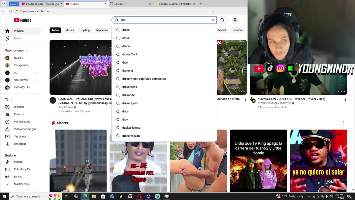Open SAAC WAO video title link
The height and width of the screenshot is (200, 355).
pos(85,101)
